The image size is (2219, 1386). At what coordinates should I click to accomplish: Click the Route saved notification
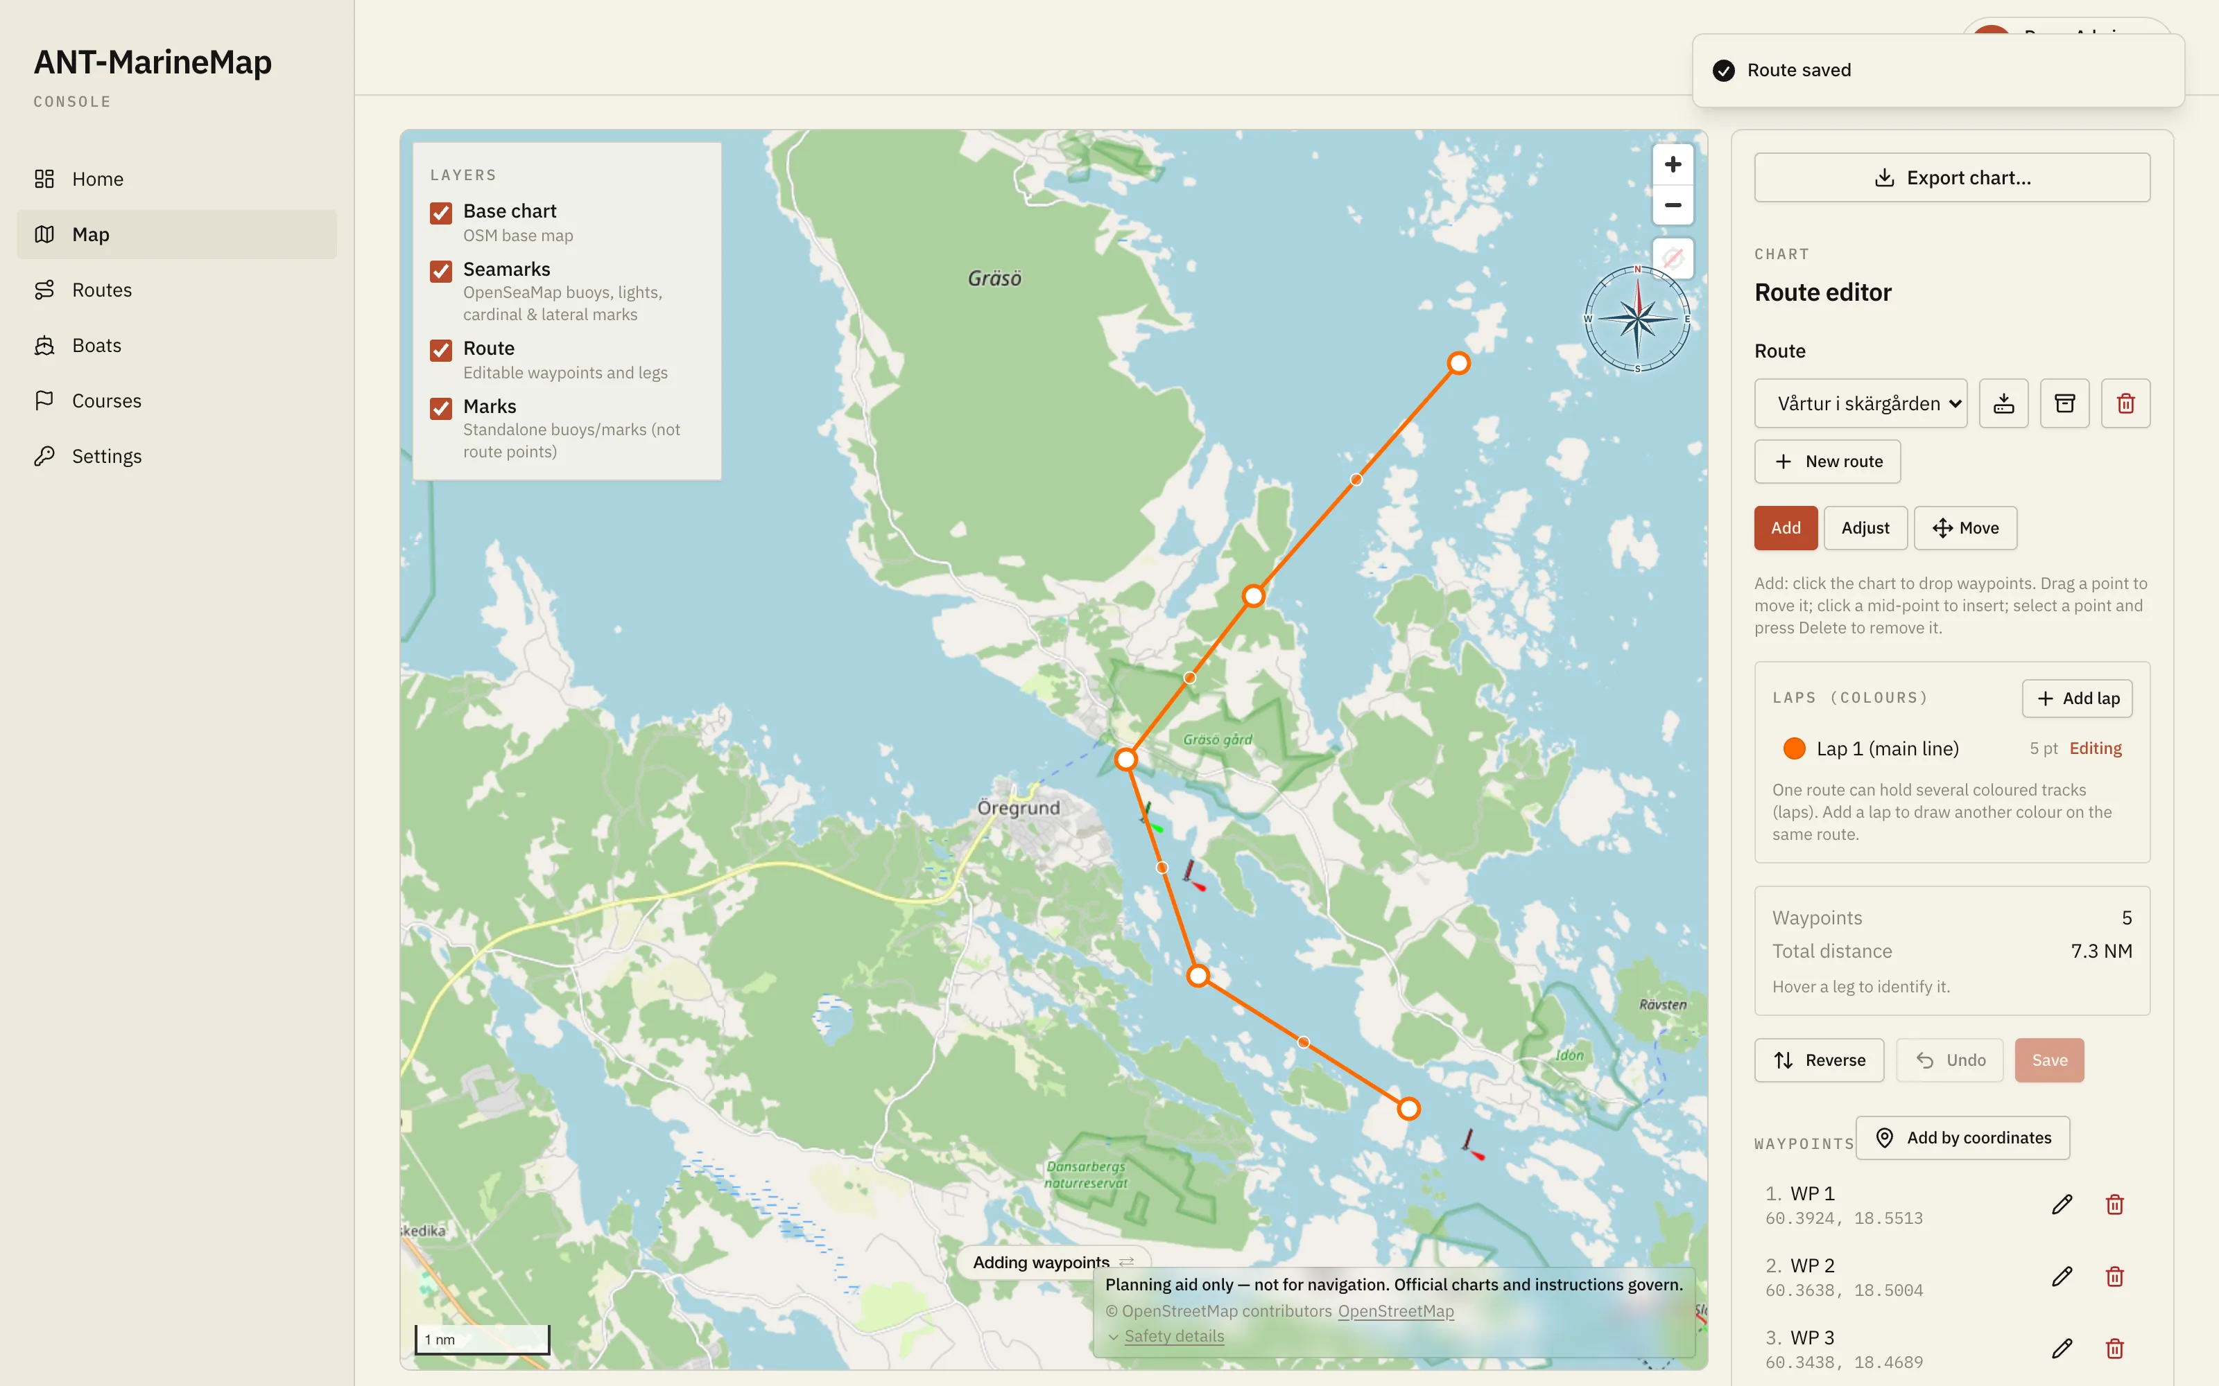click(1938, 71)
